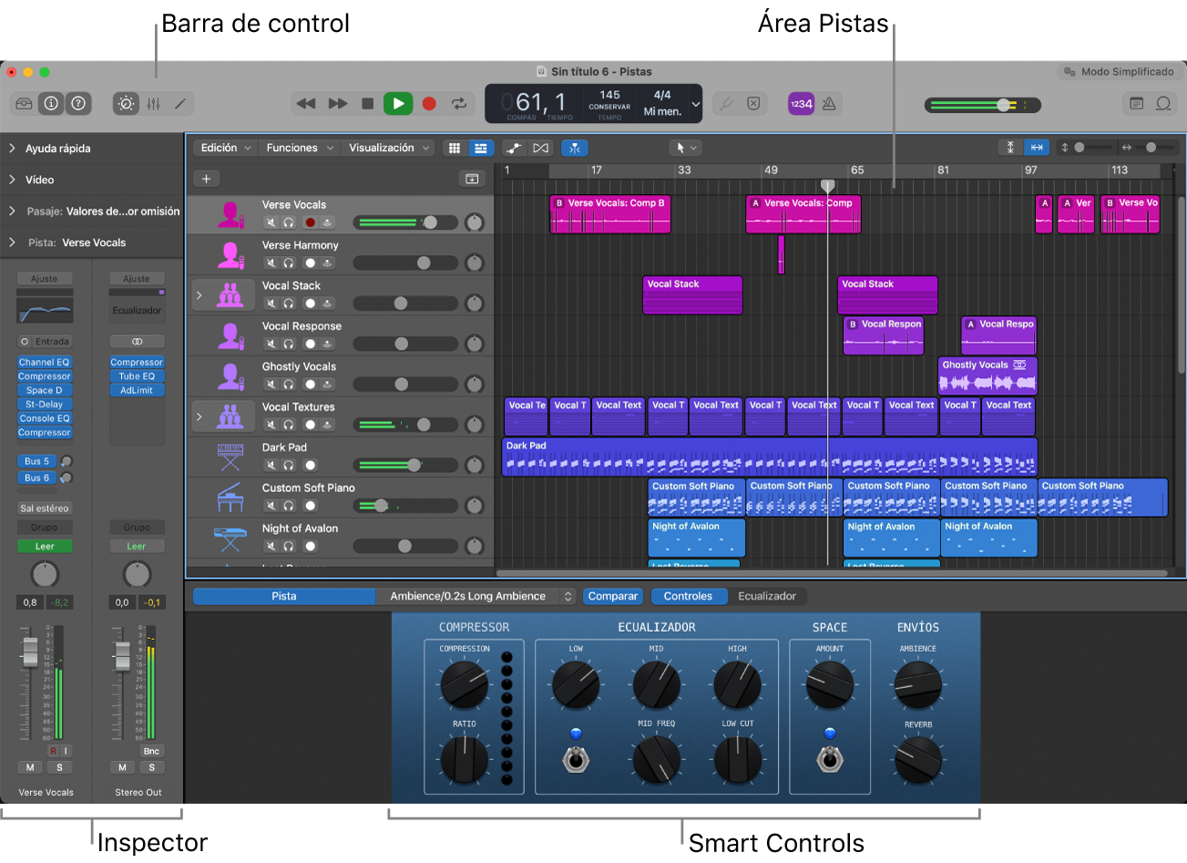
Task: Enable recording on the Verse Harmony track
Action: pos(310,262)
